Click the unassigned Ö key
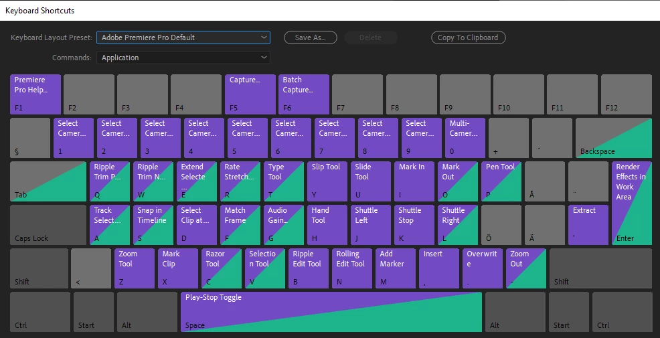Viewport: 660px width, 338px height. tap(501, 225)
